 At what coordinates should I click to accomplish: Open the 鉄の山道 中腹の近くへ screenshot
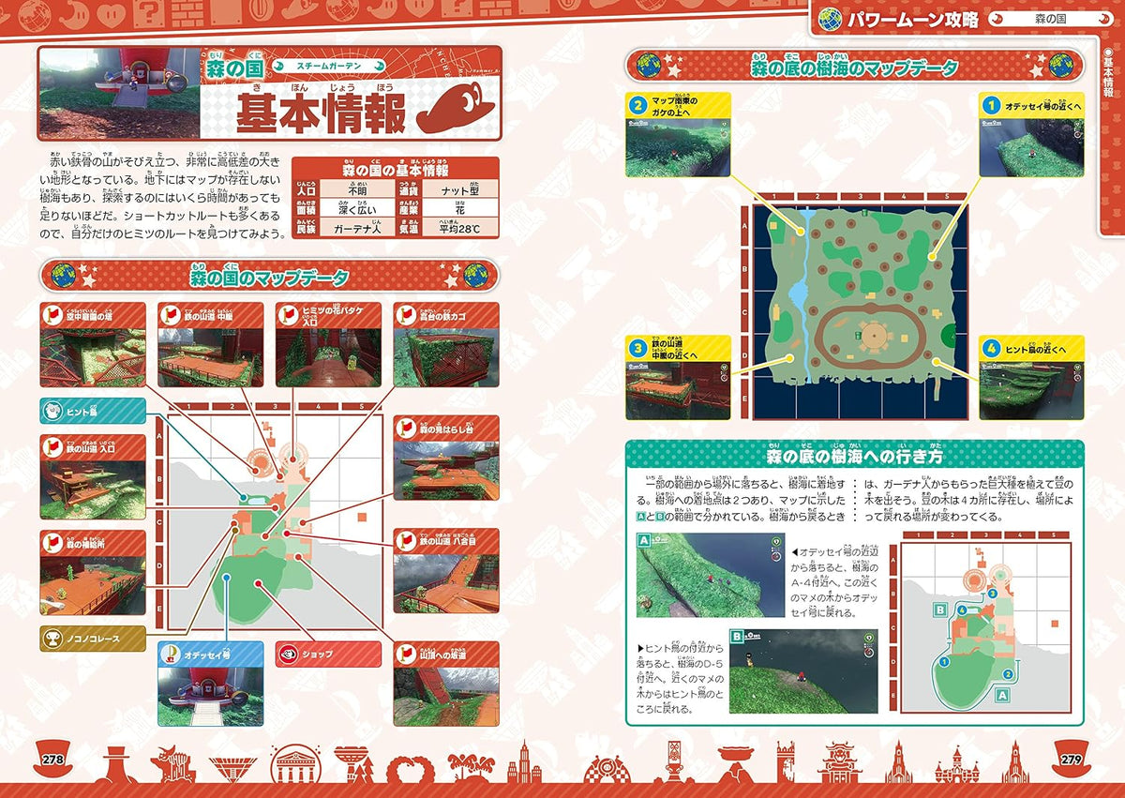tap(679, 390)
